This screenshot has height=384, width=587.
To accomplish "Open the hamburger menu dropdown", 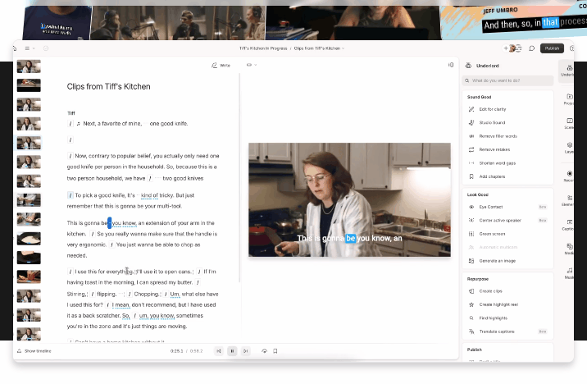I will coord(30,48).
